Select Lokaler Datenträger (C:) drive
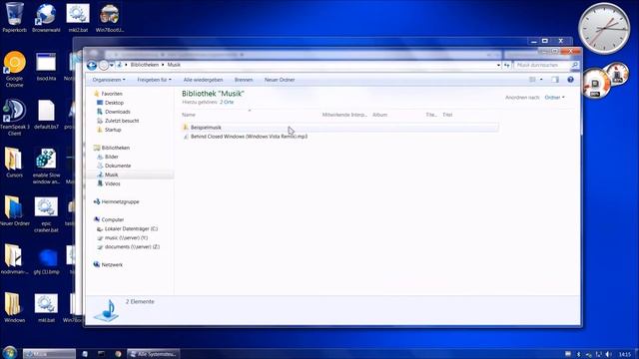 (131, 228)
